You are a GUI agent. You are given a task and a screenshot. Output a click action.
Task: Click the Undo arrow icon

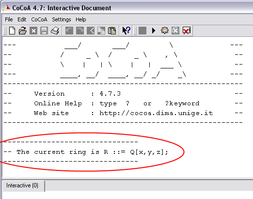pos(69,31)
